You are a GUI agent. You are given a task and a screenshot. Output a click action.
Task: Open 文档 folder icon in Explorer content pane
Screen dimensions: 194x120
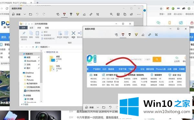pyautogui.click(x=52, y=69)
